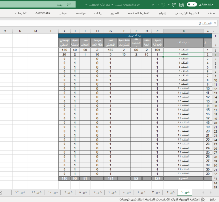Select column header B
This screenshot has width=219, height=202.
[184, 31]
